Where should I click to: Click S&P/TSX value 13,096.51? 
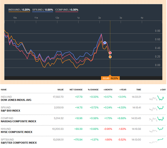(x=58, y=140)
